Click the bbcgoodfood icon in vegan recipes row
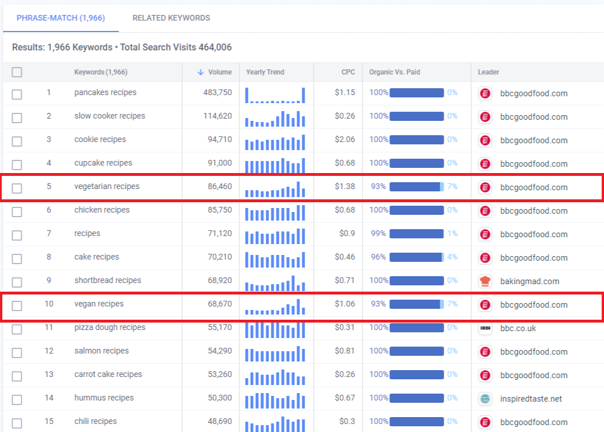Image resolution: width=604 pixels, height=432 pixels. point(485,305)
